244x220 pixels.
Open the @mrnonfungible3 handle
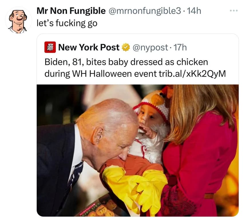click(144, 11)
